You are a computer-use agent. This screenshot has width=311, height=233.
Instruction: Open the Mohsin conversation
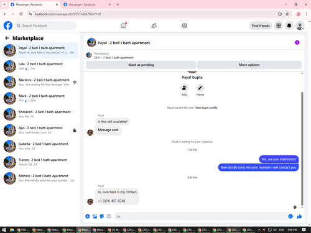40,178
